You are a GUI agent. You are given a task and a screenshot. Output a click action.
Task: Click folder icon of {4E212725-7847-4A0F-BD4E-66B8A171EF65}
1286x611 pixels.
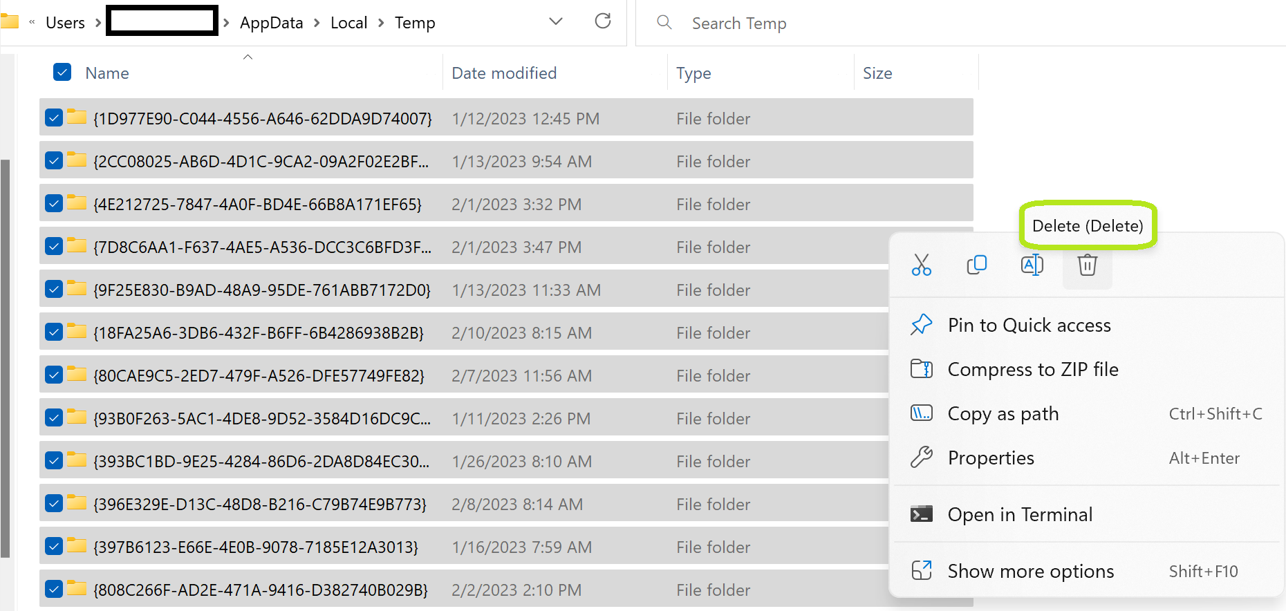[77, 203]
